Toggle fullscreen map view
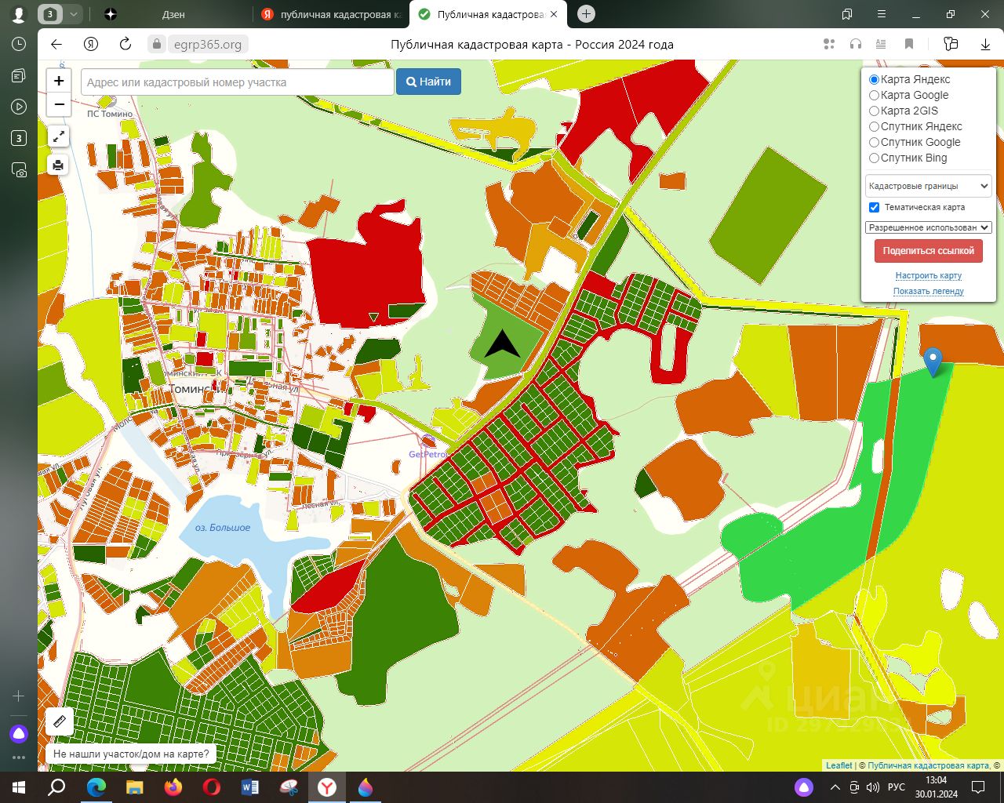 pyautogui.click(x=59, y=137)
